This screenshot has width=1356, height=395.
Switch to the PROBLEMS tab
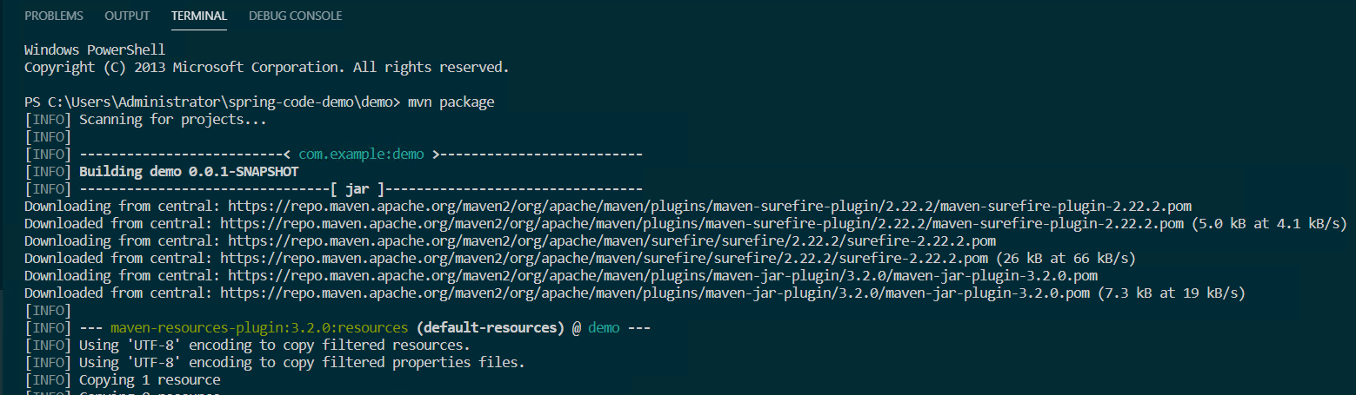(54, 16)
